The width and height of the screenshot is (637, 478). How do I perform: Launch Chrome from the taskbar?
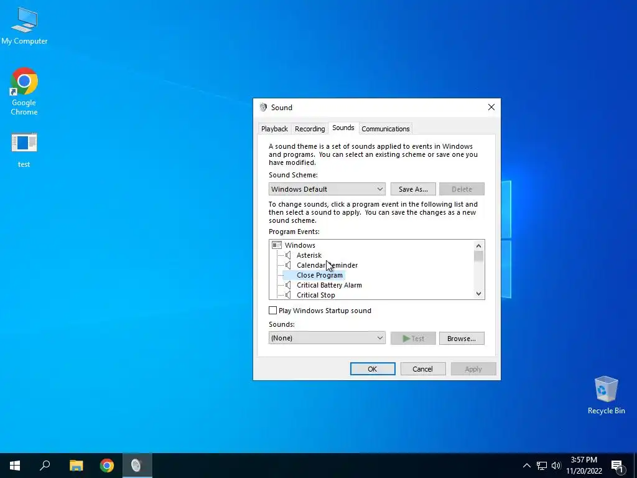pos(107,466)
